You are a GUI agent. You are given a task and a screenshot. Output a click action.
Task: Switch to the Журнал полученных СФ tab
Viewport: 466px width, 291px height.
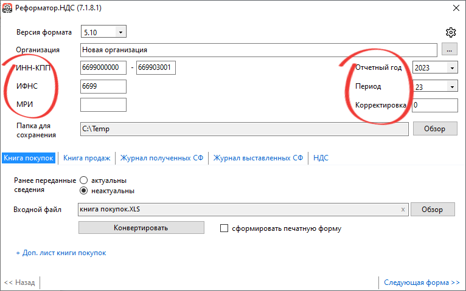click(x=162, y=158)
